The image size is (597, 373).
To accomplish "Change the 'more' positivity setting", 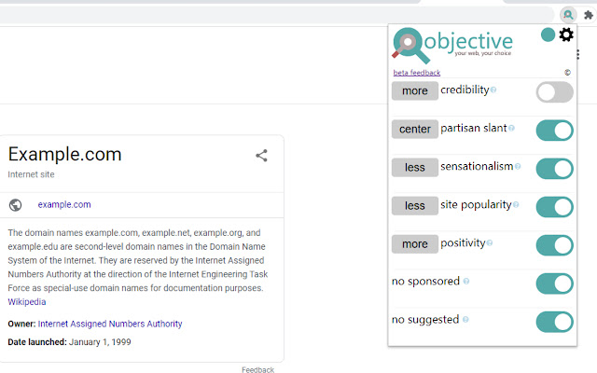I will click(x=414, y=244).
